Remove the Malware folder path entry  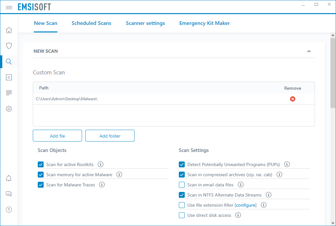point(293,99)
